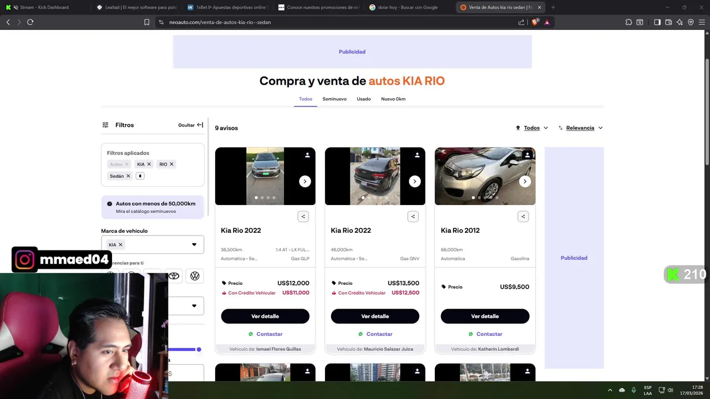Image resolution: width=710 pixels, height=399 pixels.
Task: Clear all applied filters with trash icon
Action: (x=140, y=176)
